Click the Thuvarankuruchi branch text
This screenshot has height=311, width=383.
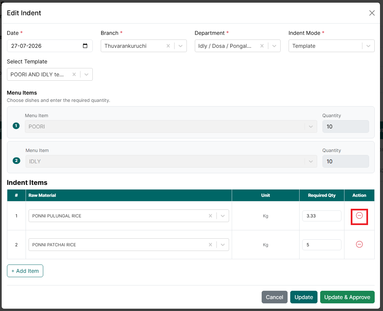pyautogui.click(x=126, y=46)
